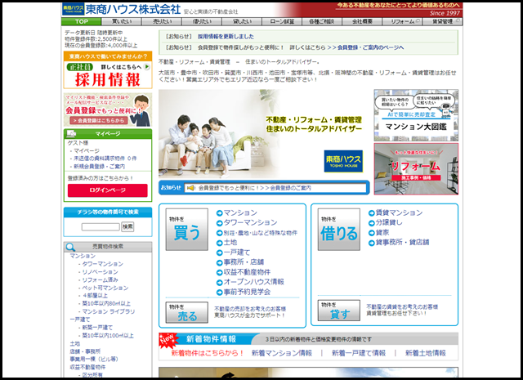Screen dimensions: 523x380
Task: Click the flyer property number input field
Action: coord(100,226)
